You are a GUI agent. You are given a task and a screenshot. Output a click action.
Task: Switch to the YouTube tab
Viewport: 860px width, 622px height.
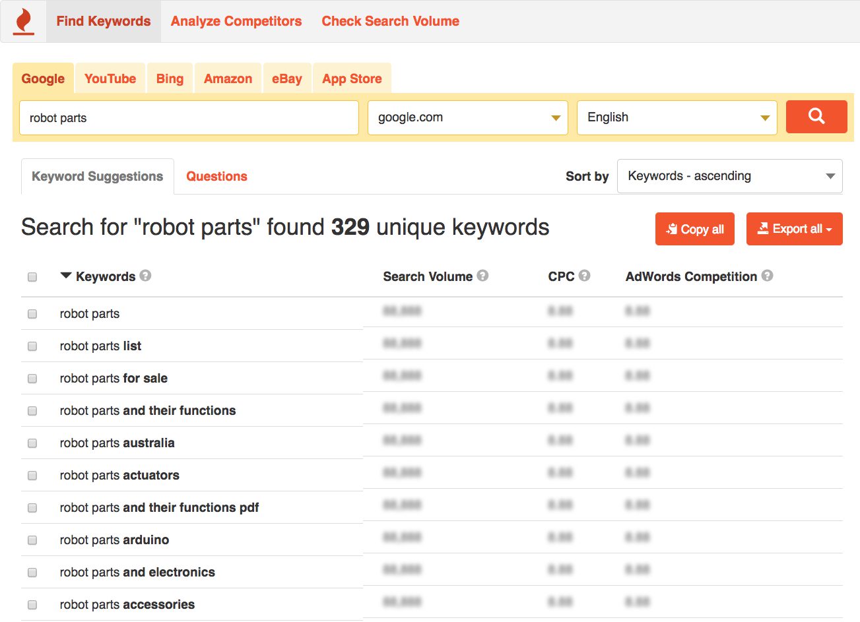[110, 78]
